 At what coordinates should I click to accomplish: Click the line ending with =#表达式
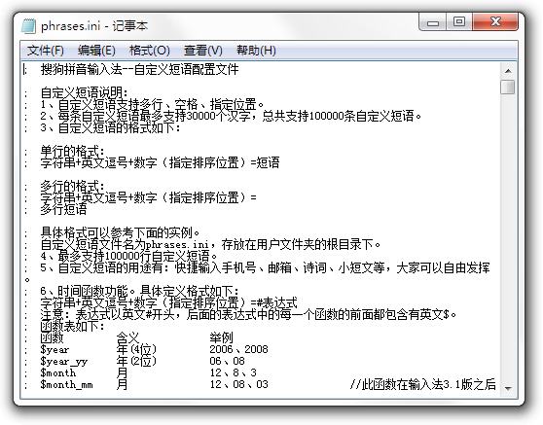coord(168,302)
